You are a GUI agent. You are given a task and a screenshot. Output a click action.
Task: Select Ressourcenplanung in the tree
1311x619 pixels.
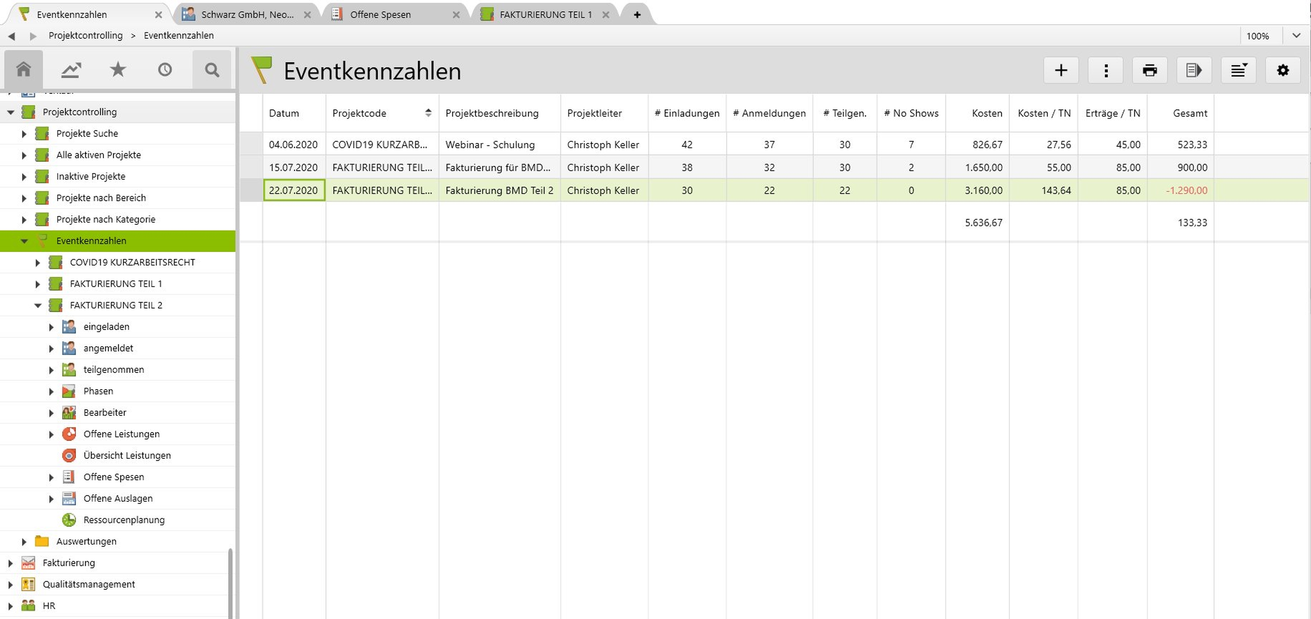tap(124, 520)
